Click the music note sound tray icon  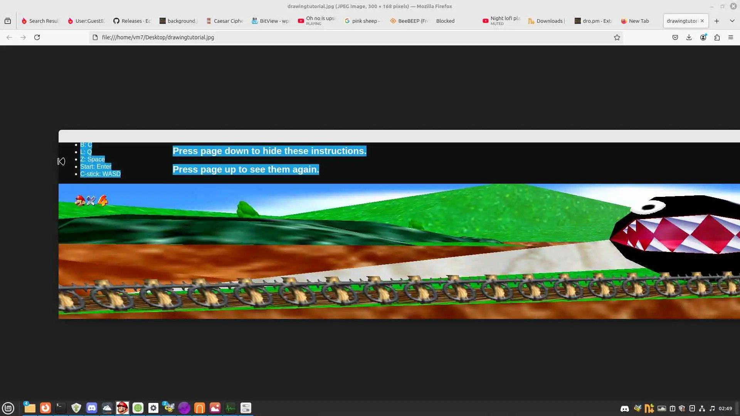[712, 408]
